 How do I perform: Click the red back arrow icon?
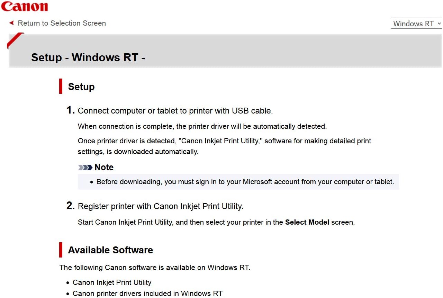point(11,23)
